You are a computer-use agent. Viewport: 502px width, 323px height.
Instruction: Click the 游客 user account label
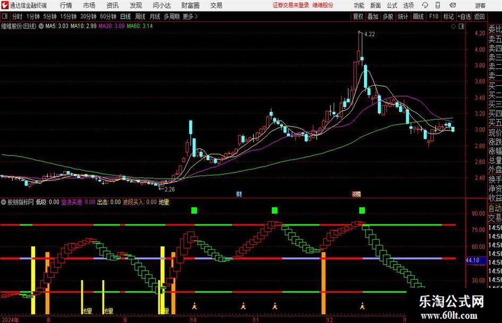(x=480, y=5)
